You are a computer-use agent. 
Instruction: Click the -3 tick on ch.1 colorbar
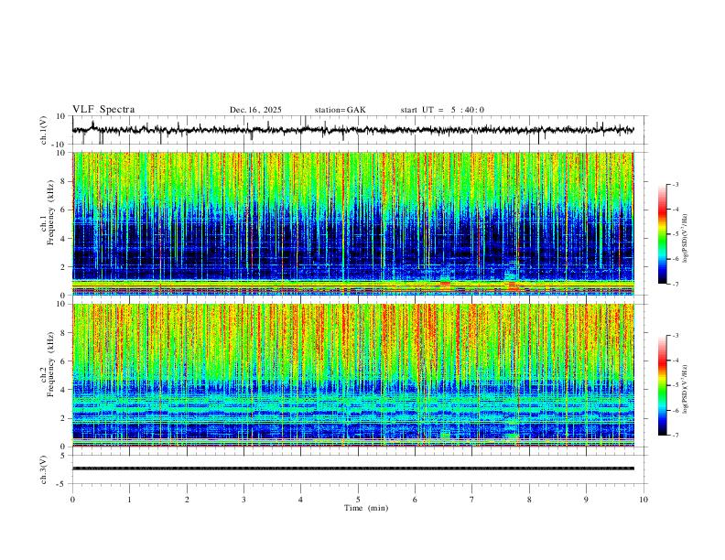tap(676, 184)
